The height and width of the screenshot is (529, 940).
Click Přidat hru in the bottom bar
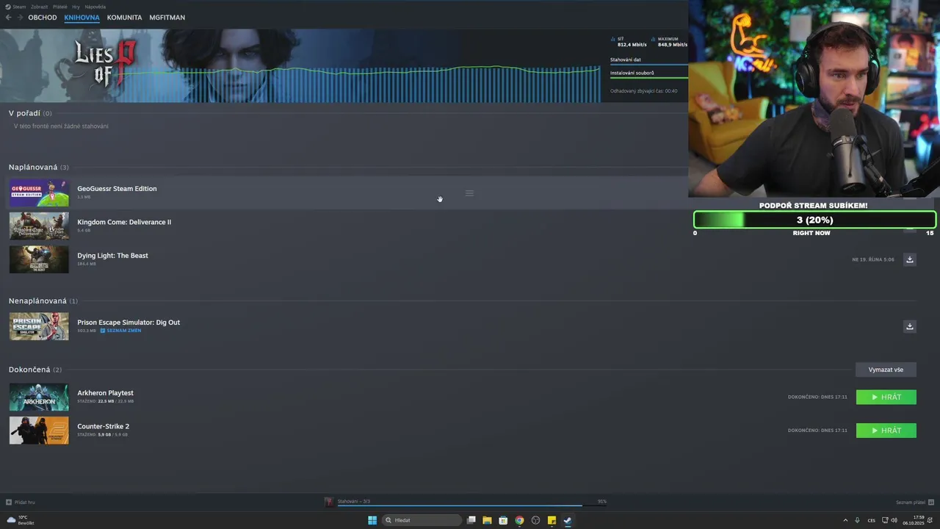(x=21, y=503)
